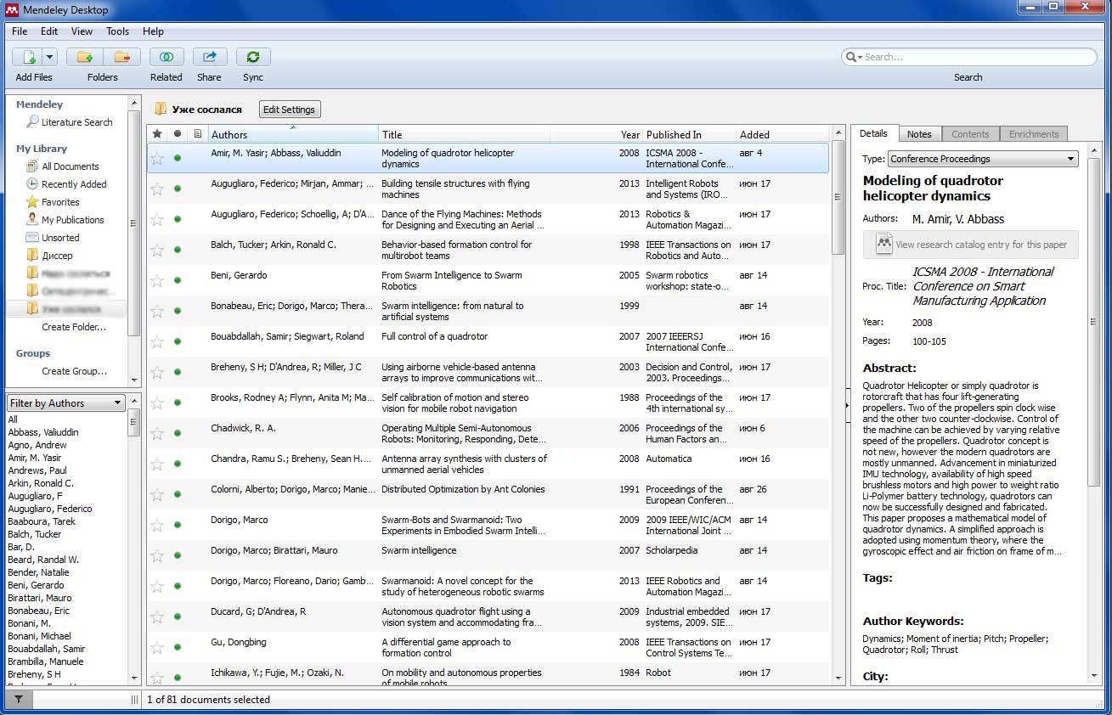Click Create Group... in sidebar
Screen dimensions: 1112x715
pos(74,371)
